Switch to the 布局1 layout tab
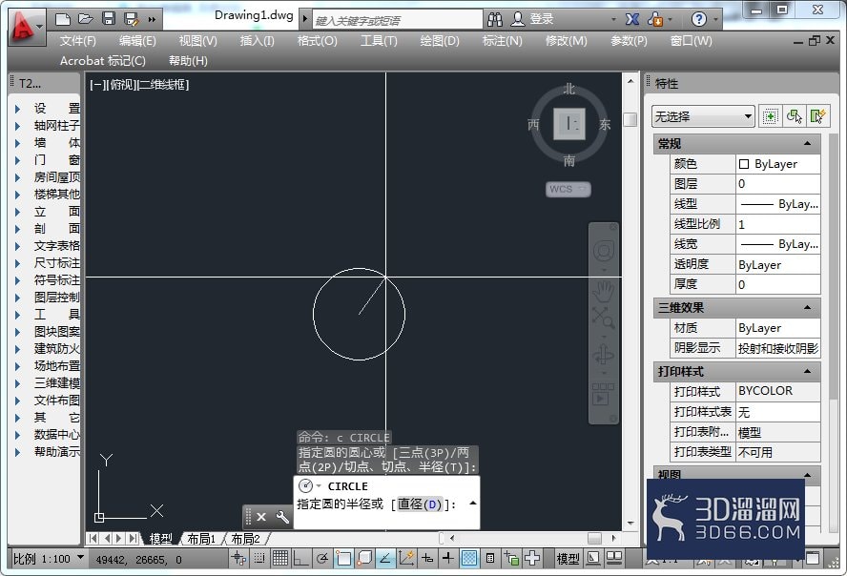This screenshot has height=576, width=847. (201, 538)
